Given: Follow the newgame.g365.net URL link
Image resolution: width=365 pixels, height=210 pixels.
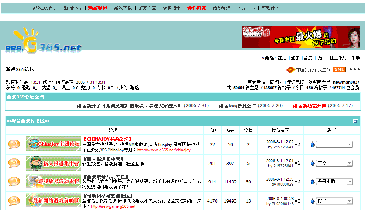Looking at the screenshot, I should coord(113,206).
